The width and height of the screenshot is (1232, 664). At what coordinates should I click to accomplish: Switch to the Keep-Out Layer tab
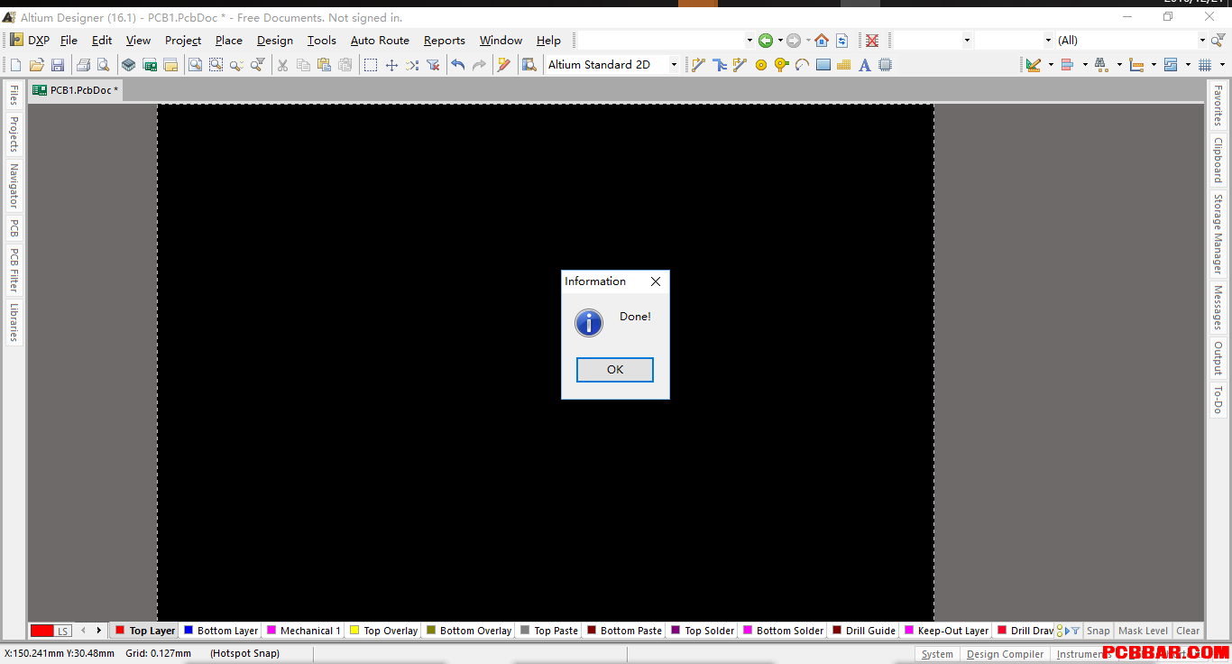tap(947, 631)
